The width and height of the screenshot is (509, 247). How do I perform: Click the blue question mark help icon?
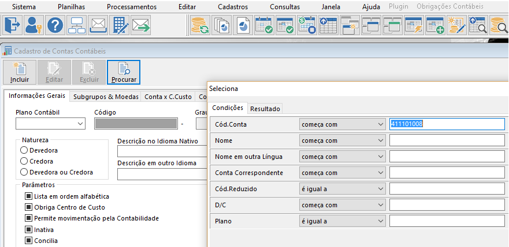click(x=55, y=25)
